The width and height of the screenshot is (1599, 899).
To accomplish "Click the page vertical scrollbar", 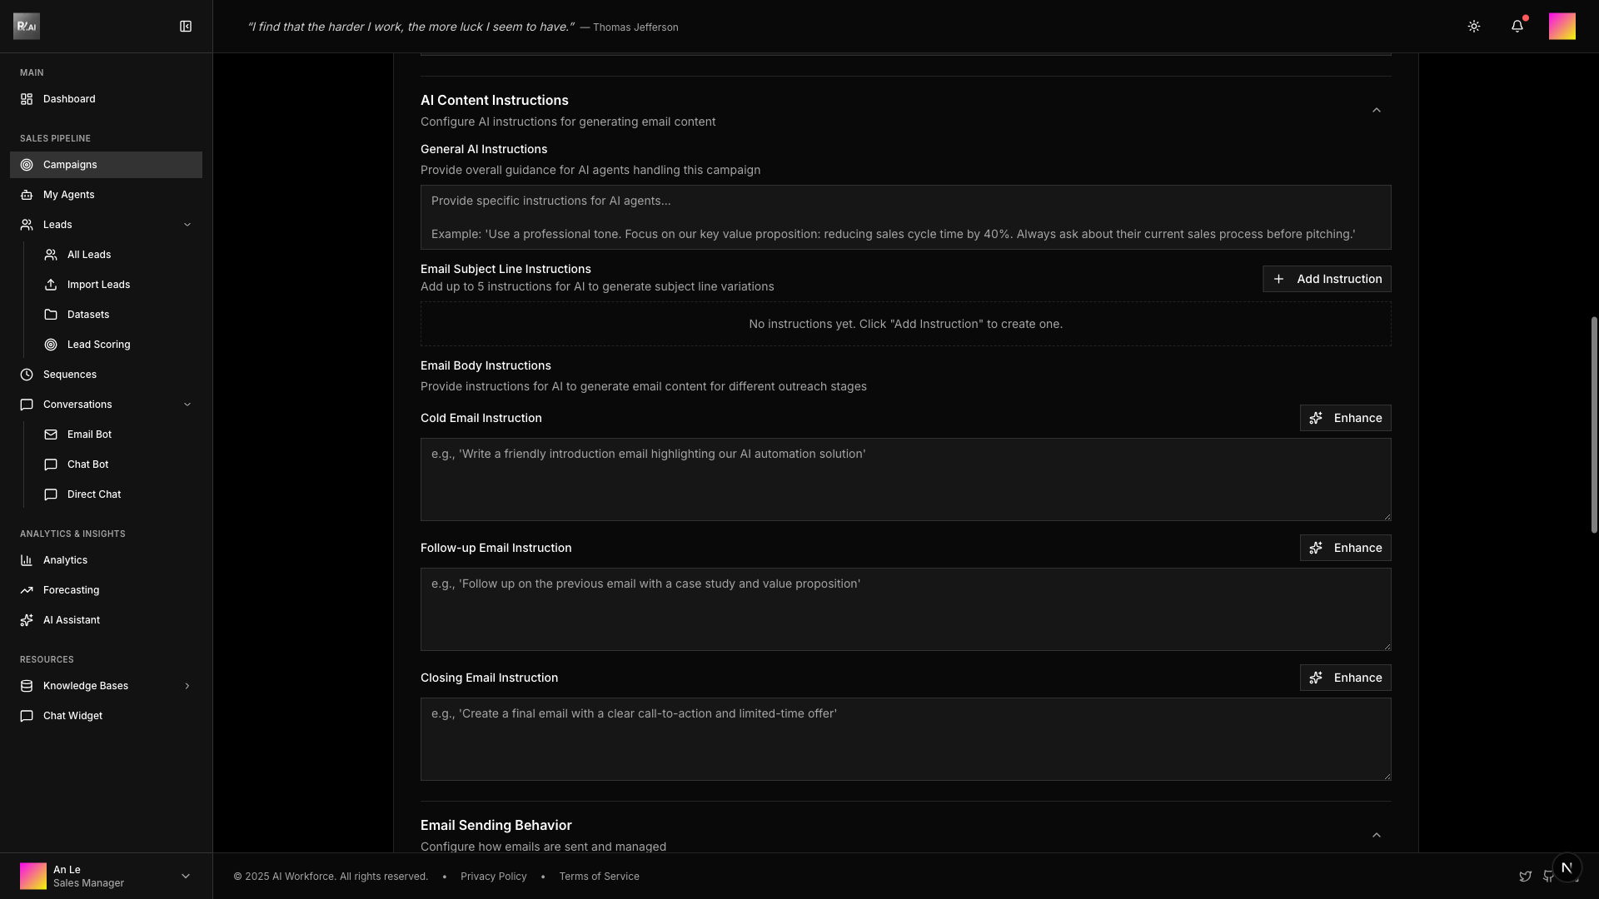I will (x=1594, y=425).
